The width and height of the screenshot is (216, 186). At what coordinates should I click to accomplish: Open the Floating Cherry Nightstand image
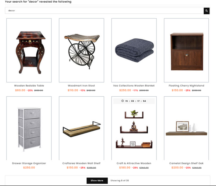point(186,50)
